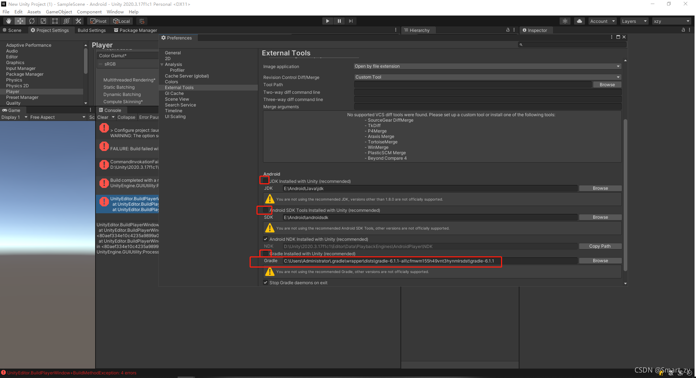Viewport: 696px width, 378px height.
Task: Open the File menu
Action: 6,12
